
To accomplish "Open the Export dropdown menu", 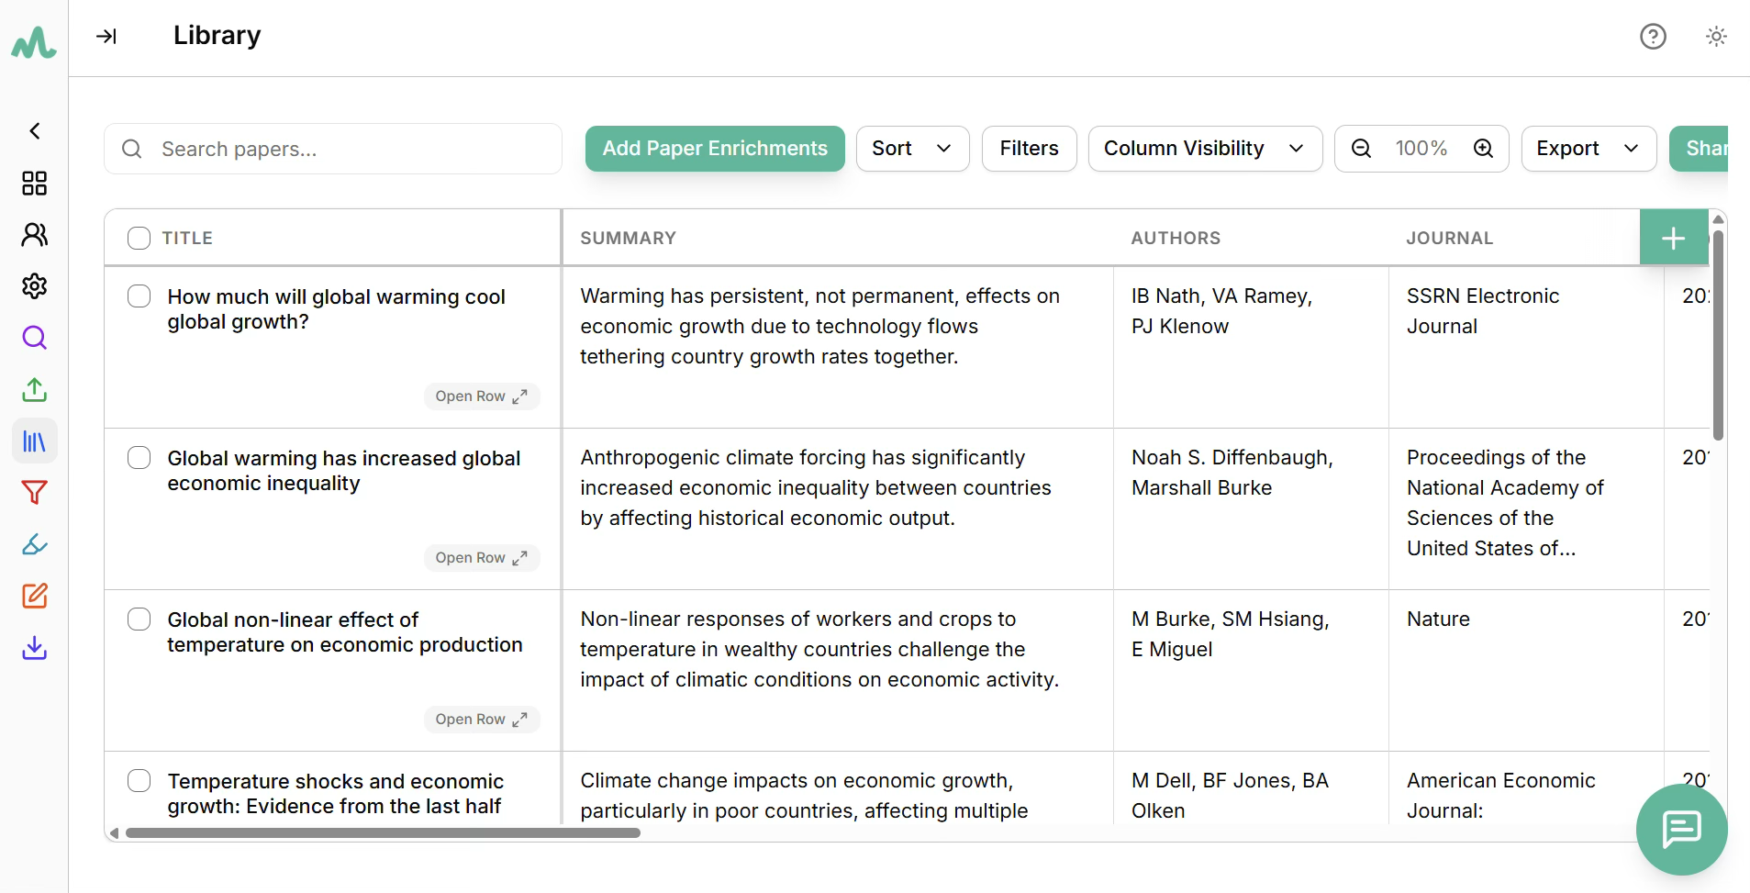I will tap(1588, 148).
